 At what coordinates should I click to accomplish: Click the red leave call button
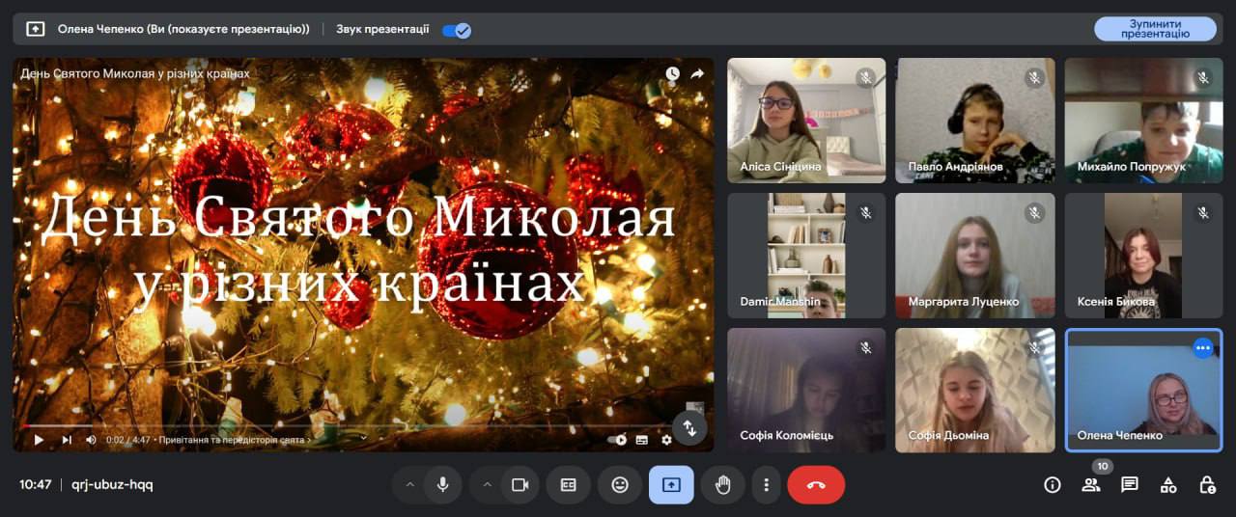coord(815,485)
